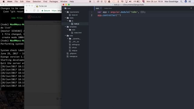Open the Window menu
194x109 pixels.
click(64, 2)
